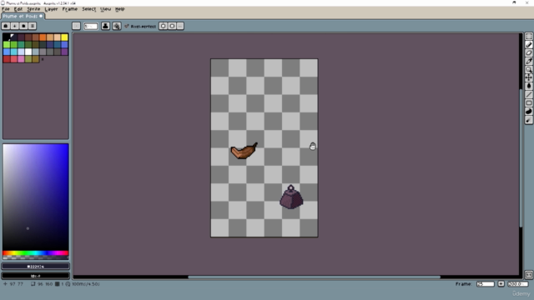The height and width of the screenshot is (300, 534).
Task: Open the Layer menu
Action: (x=51, y=9)
